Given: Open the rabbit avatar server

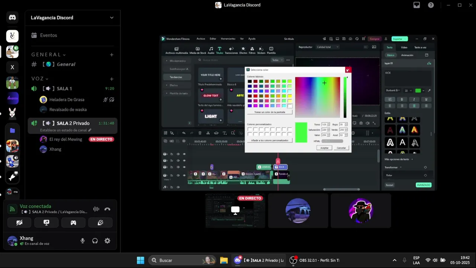Looking at the screenshot, I should pyautogui.click(x=12, y=114).
